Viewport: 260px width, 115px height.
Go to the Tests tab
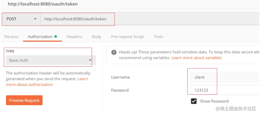tap(158, 37)
